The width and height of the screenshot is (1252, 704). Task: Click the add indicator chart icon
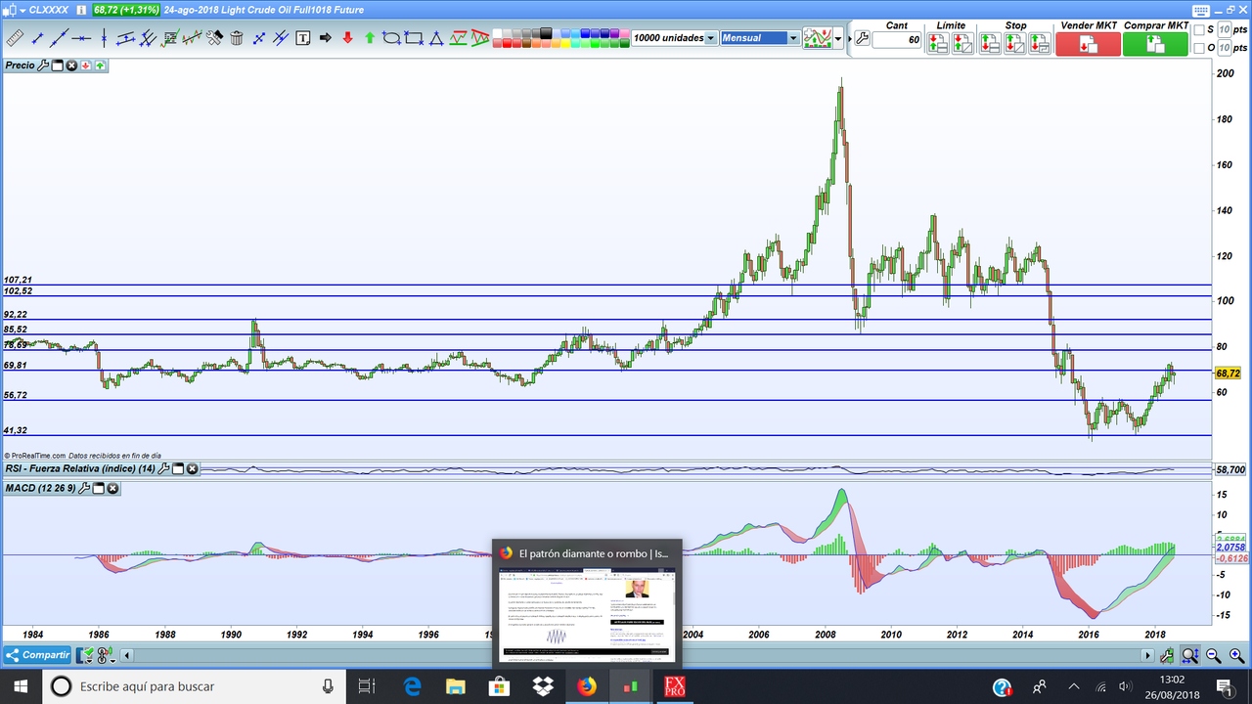pyautogui.click(x=817, y=38)
